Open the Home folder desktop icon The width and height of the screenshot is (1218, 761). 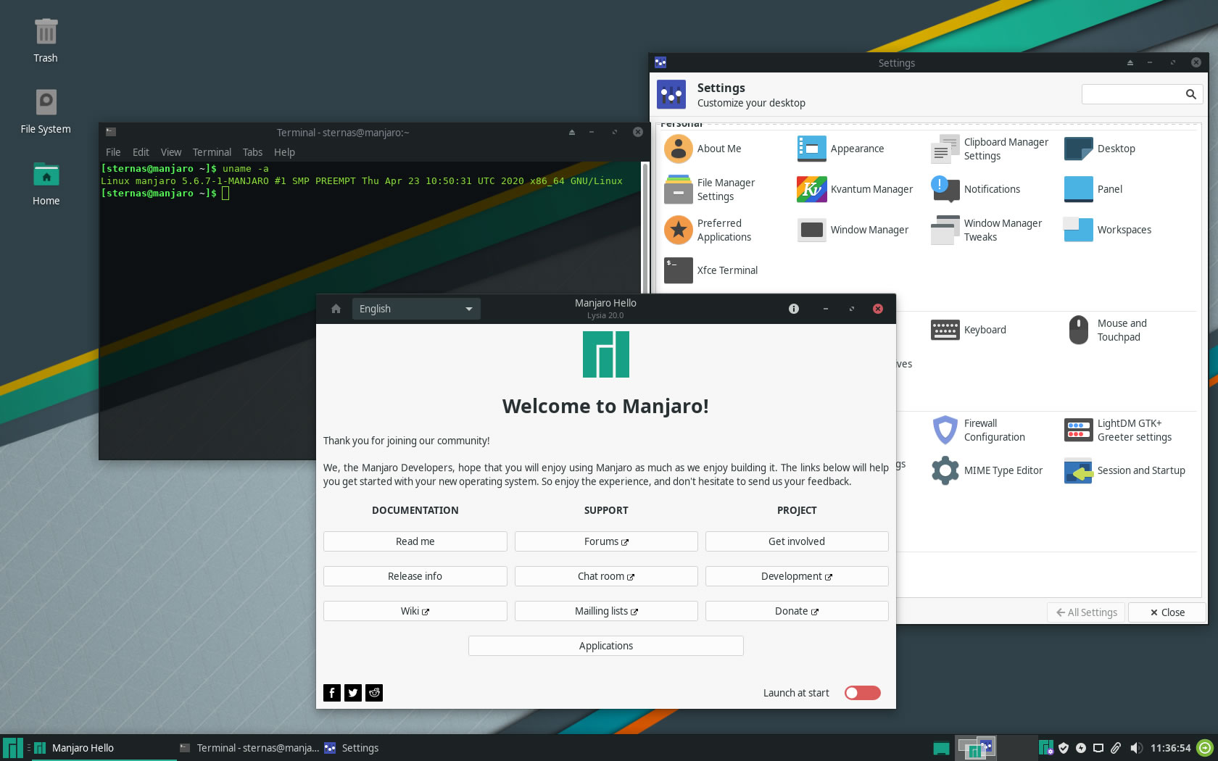click(x=46, y=183)
